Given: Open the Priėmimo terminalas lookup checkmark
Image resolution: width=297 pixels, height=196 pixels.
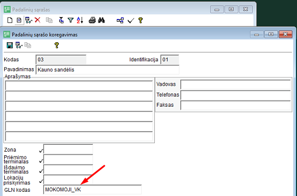Looking at the screenshot, I should (x=41, y=161).
